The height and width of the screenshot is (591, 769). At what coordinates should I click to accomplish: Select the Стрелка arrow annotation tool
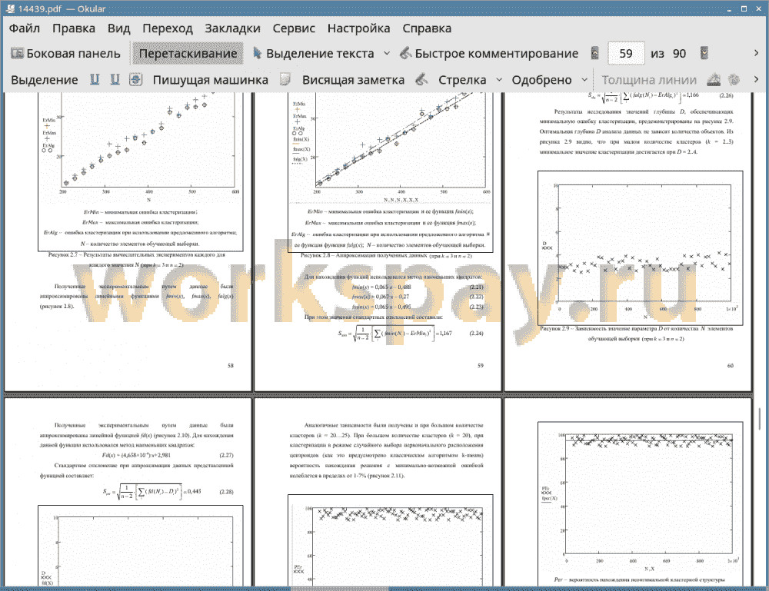pos(462,80)
